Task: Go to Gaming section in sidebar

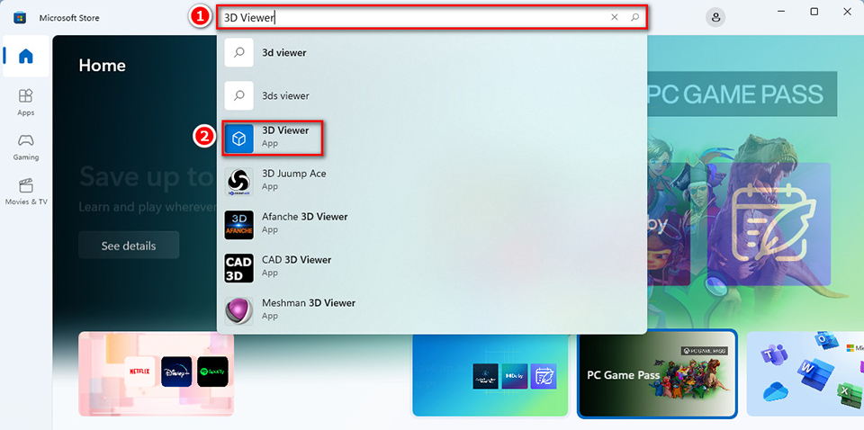Action: click(x=26, y=147)
